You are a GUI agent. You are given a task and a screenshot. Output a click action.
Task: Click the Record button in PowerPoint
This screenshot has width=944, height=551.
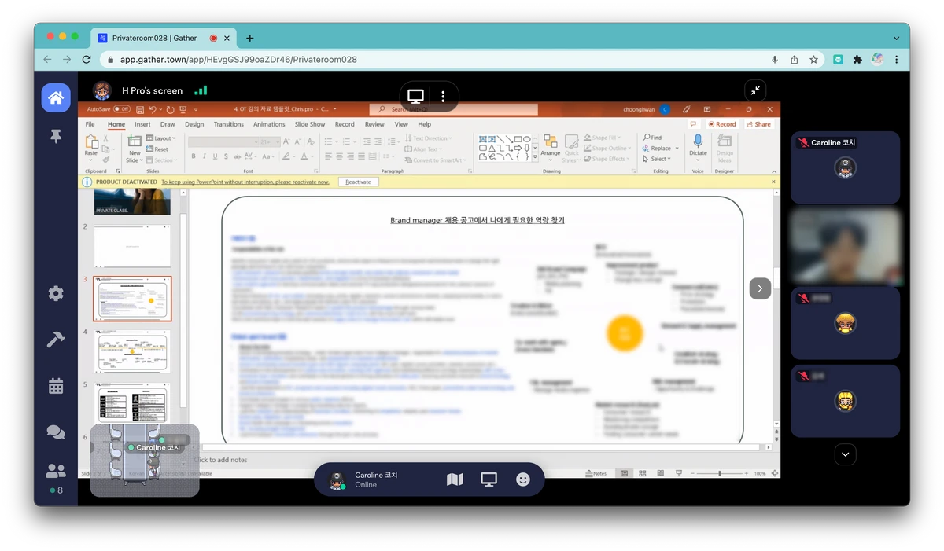[x=722, y=124]
